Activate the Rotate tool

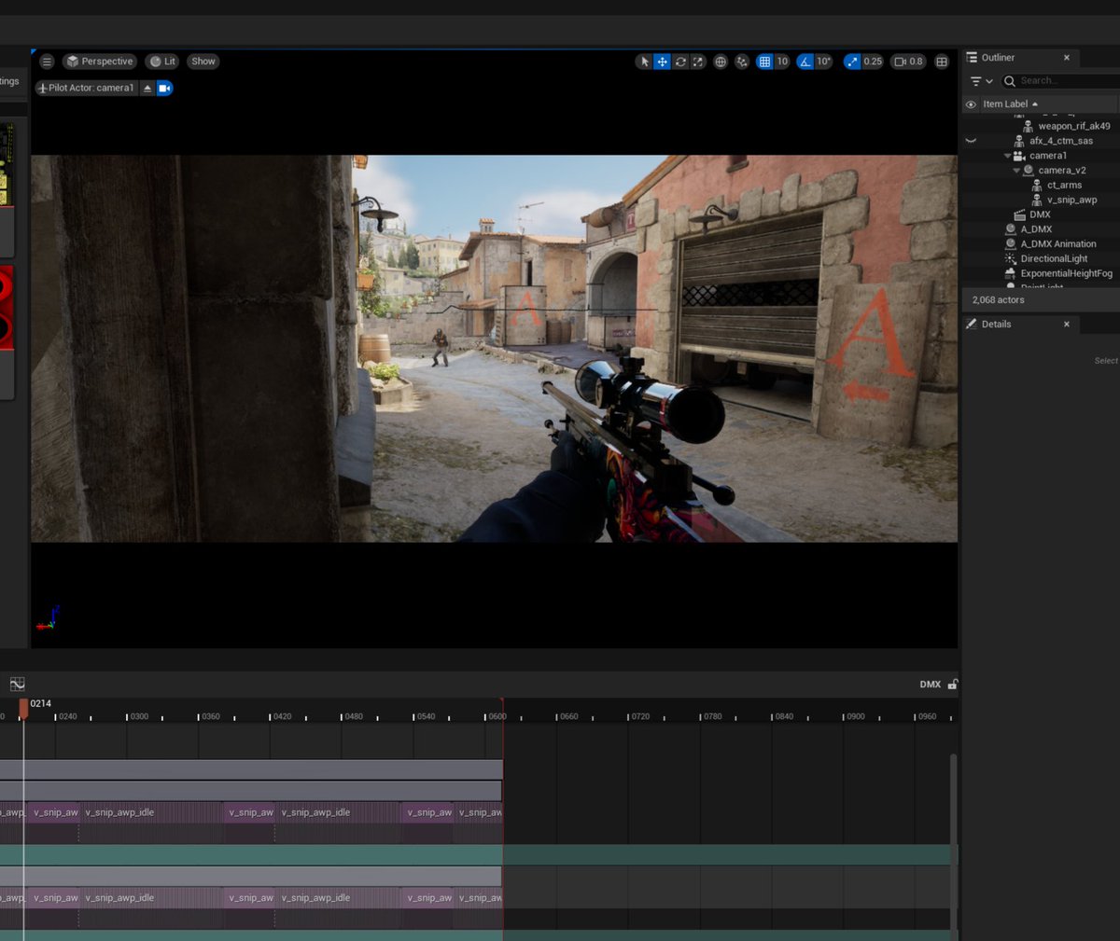[x=680, y=62]
